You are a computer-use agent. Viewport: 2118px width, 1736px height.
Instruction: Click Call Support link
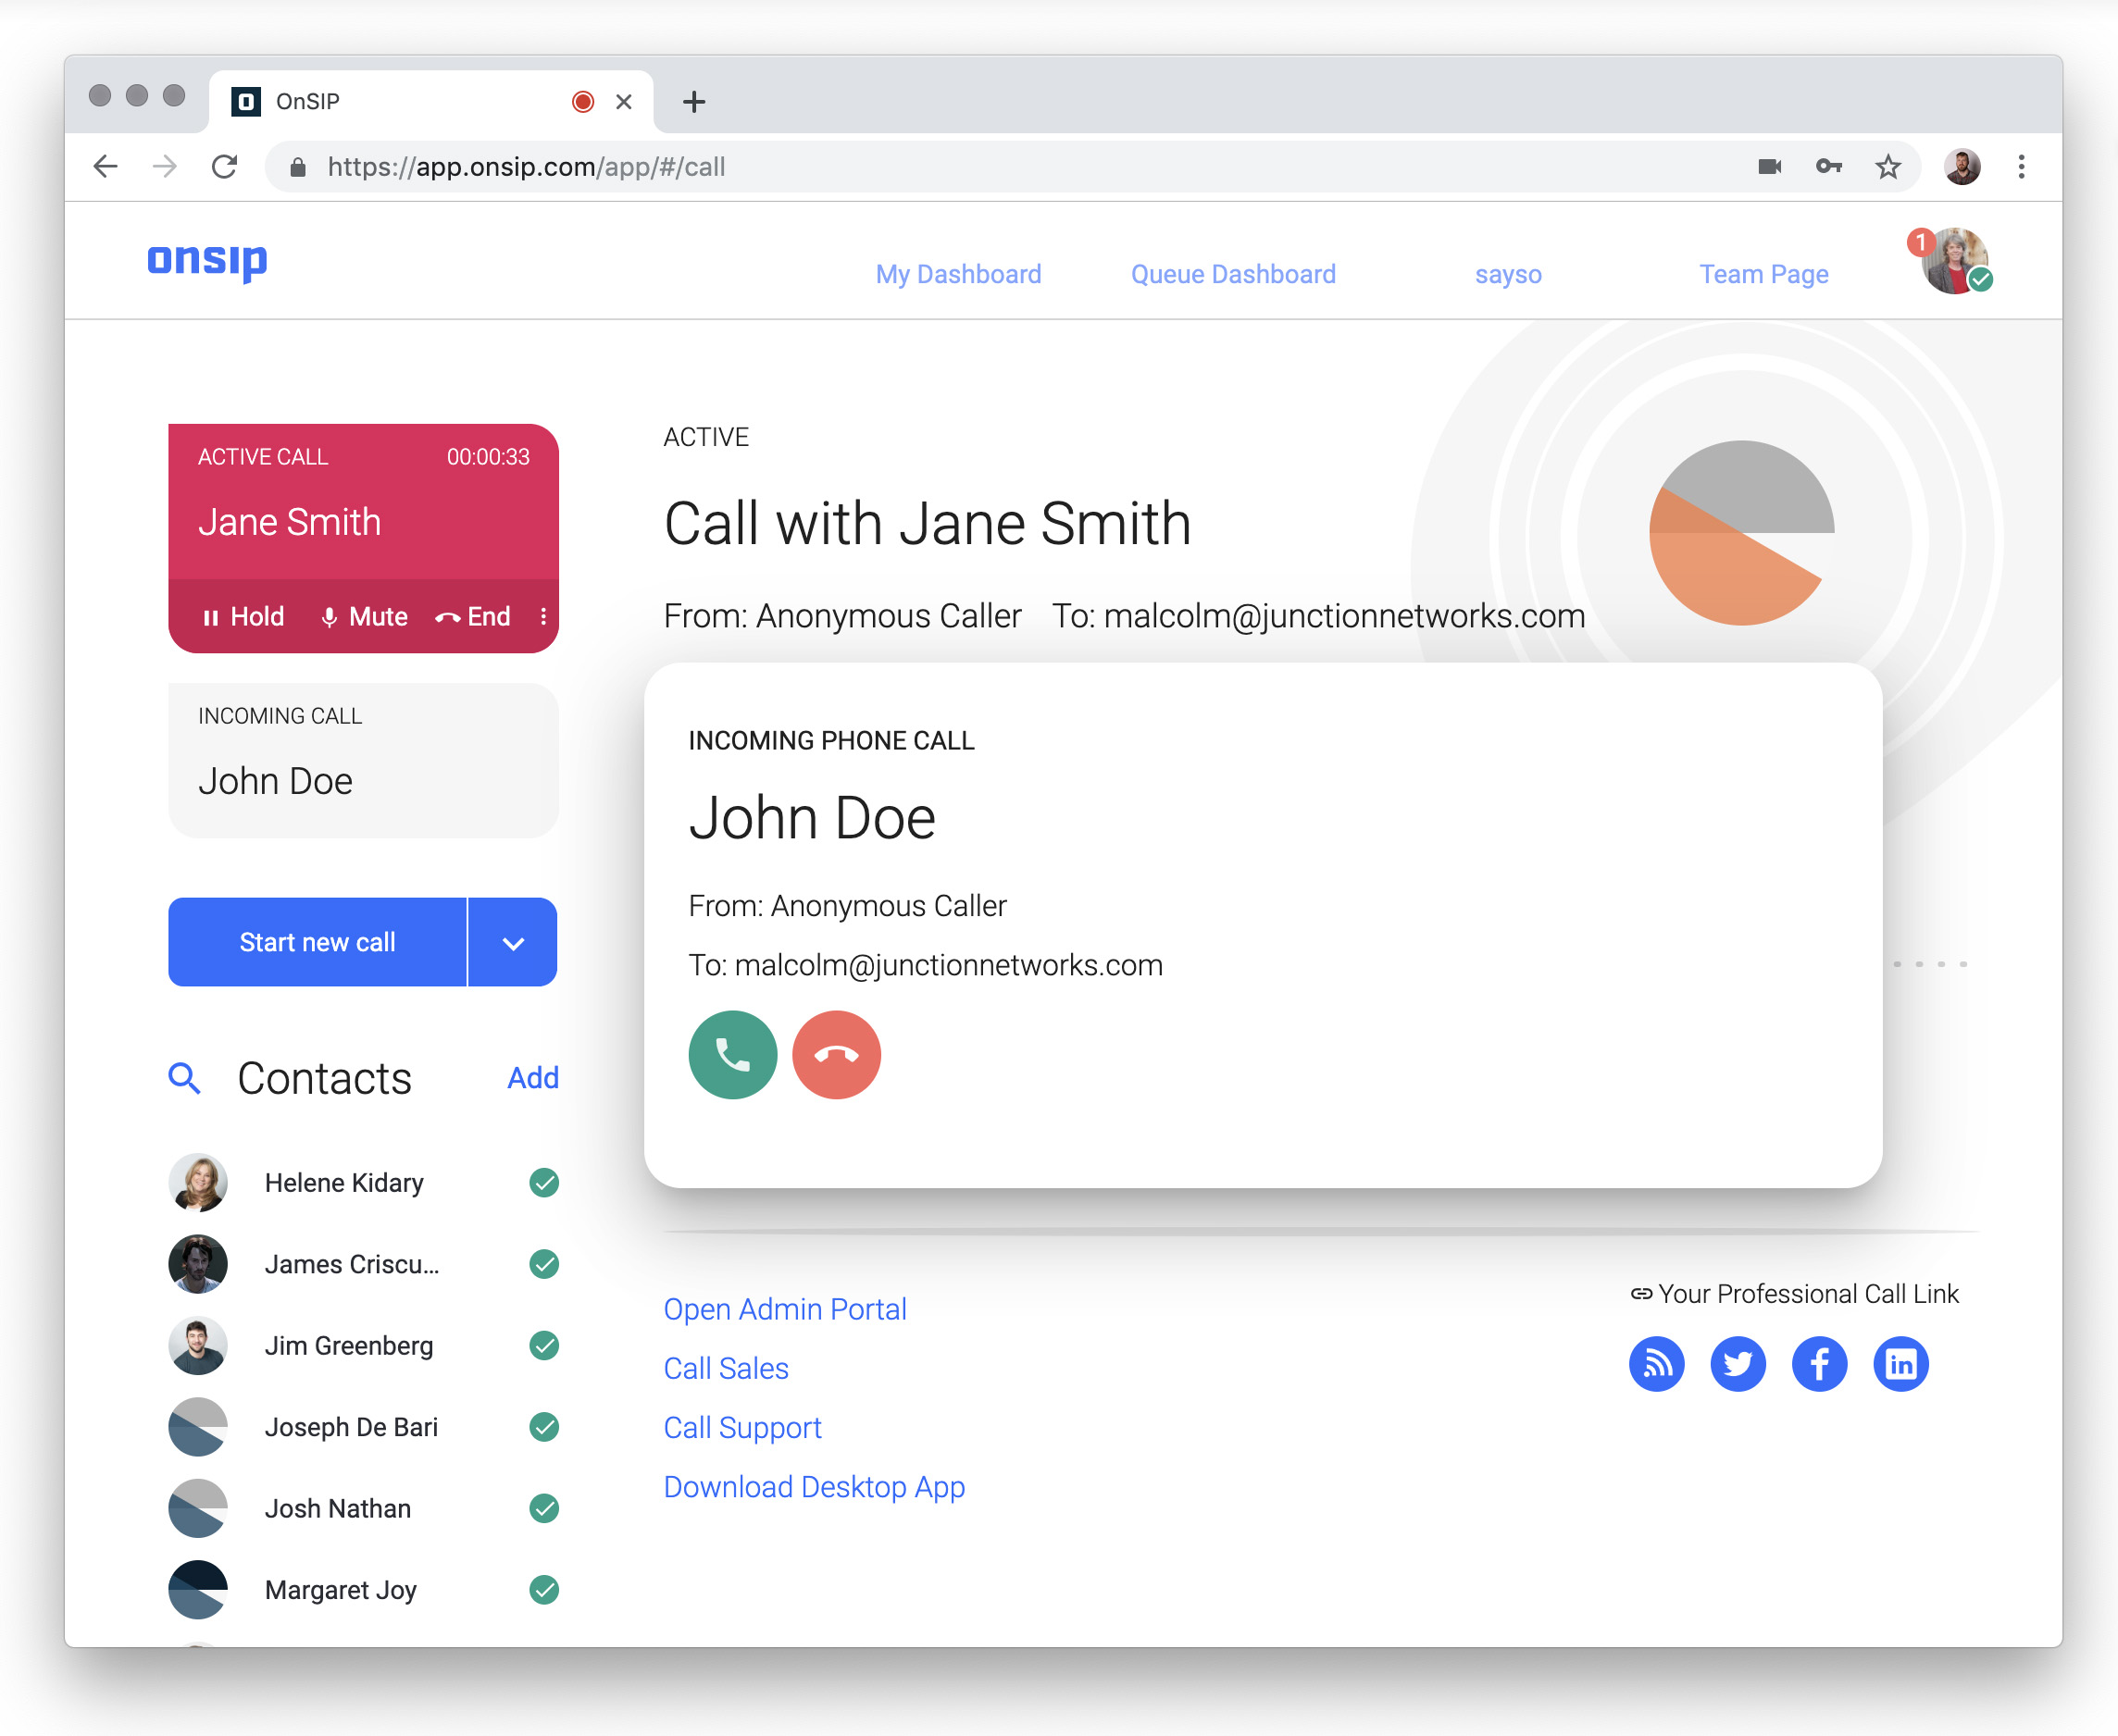(742, 1427)
